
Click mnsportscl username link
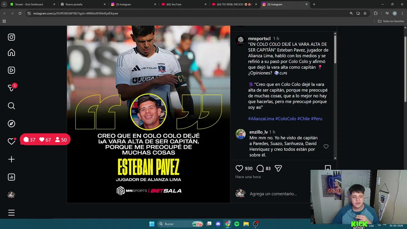coord(259,38)
